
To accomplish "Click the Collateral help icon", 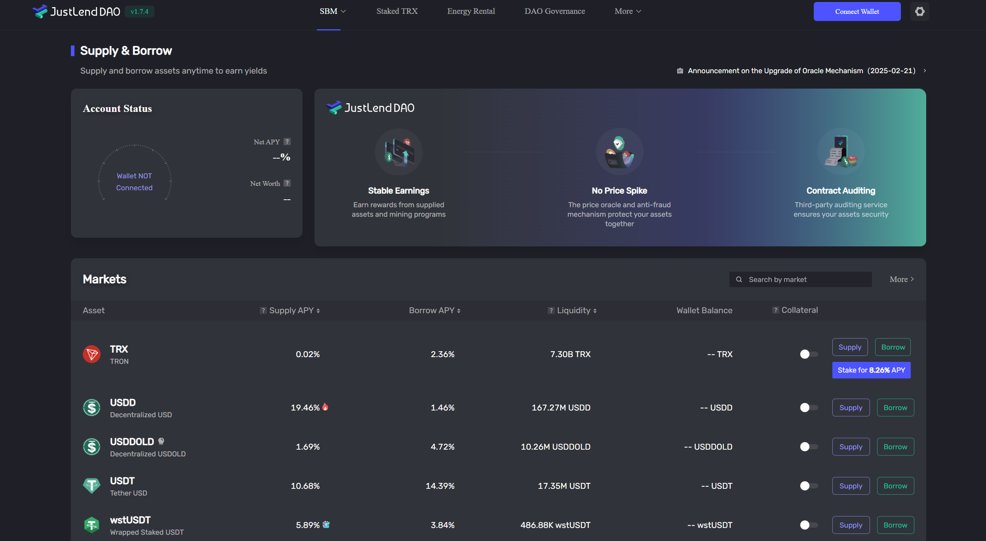I will point(775,310).
